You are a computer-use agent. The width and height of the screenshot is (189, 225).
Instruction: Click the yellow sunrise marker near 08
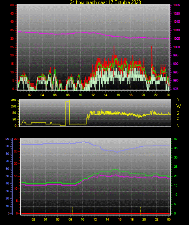tap(72, 211)
